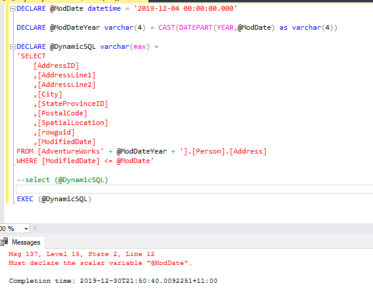Click the DATEPART function keyword
Screen dimensions: 373x303
click(195, 27)
